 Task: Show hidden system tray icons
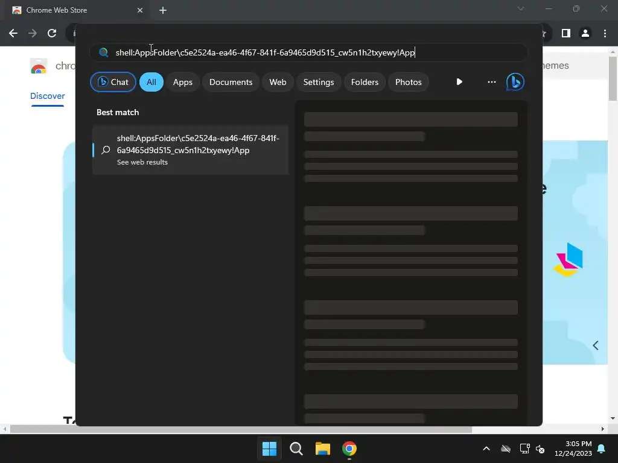pos(486,449)
